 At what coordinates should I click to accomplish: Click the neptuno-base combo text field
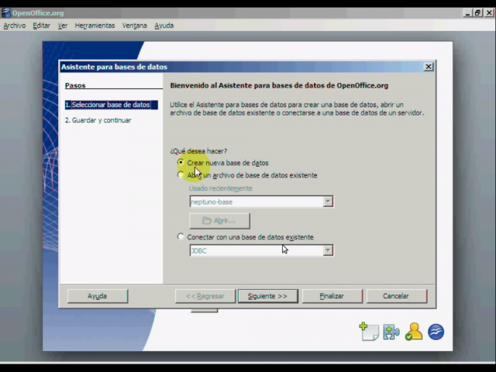pyautogui.click(x=257, y=201)
